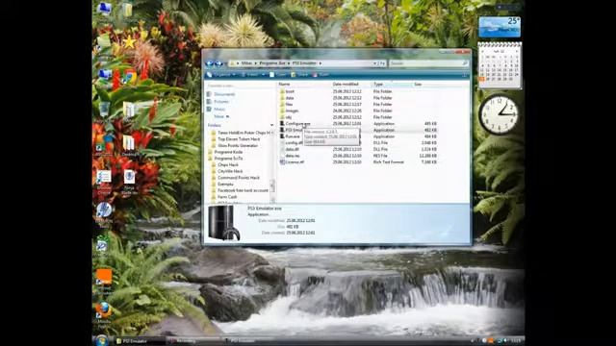Image resolution: width=616 pixels, height=346 pixels.
Task: Click the weather gadget showing 25°
Action: (x=500, y=27)
